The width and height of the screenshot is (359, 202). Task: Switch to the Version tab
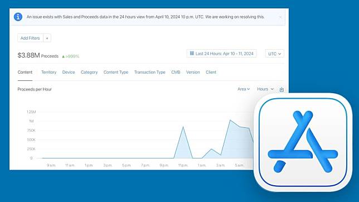[x=193, y=72]
